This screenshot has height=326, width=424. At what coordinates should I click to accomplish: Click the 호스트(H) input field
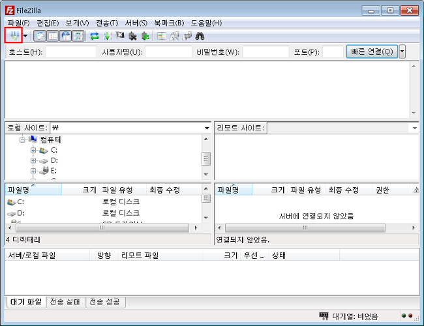pyautogui.click(x=71, y=52)
